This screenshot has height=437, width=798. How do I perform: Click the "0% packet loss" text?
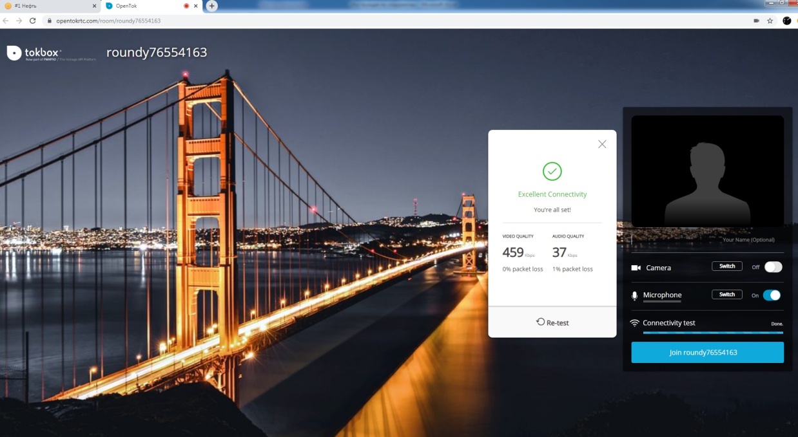[x=523, y=269]
